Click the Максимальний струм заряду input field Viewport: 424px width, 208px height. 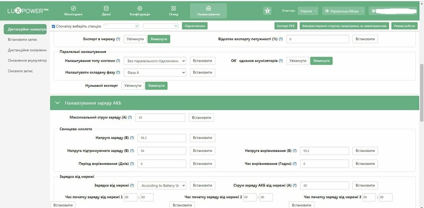click(x=160, y=118)
